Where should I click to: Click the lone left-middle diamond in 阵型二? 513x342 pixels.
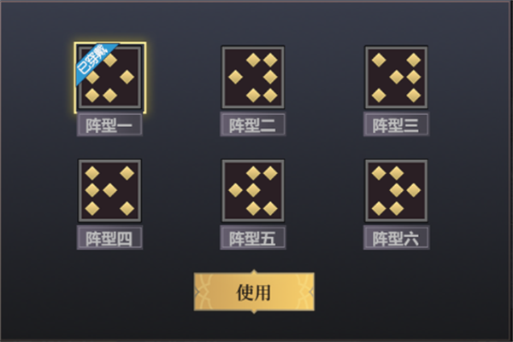(236, 78)
